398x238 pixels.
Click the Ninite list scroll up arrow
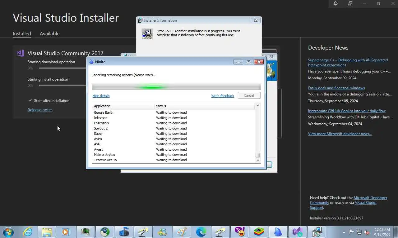tap(258, 105)
